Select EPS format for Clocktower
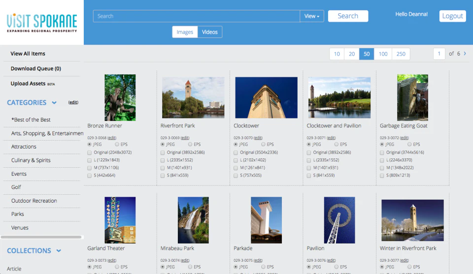473x274 pixels. (263, 144)
